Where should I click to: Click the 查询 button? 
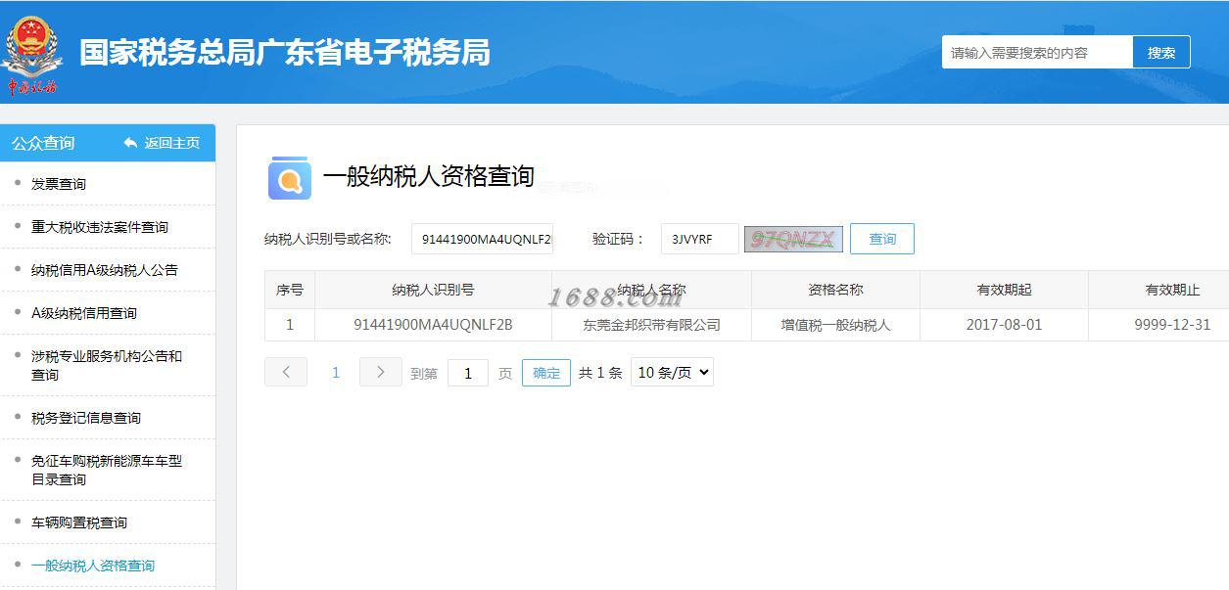882,239
